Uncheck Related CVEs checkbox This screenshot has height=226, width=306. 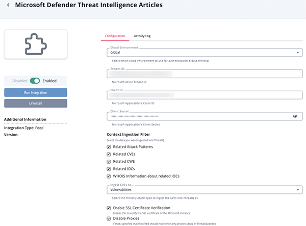click(109, 155)
